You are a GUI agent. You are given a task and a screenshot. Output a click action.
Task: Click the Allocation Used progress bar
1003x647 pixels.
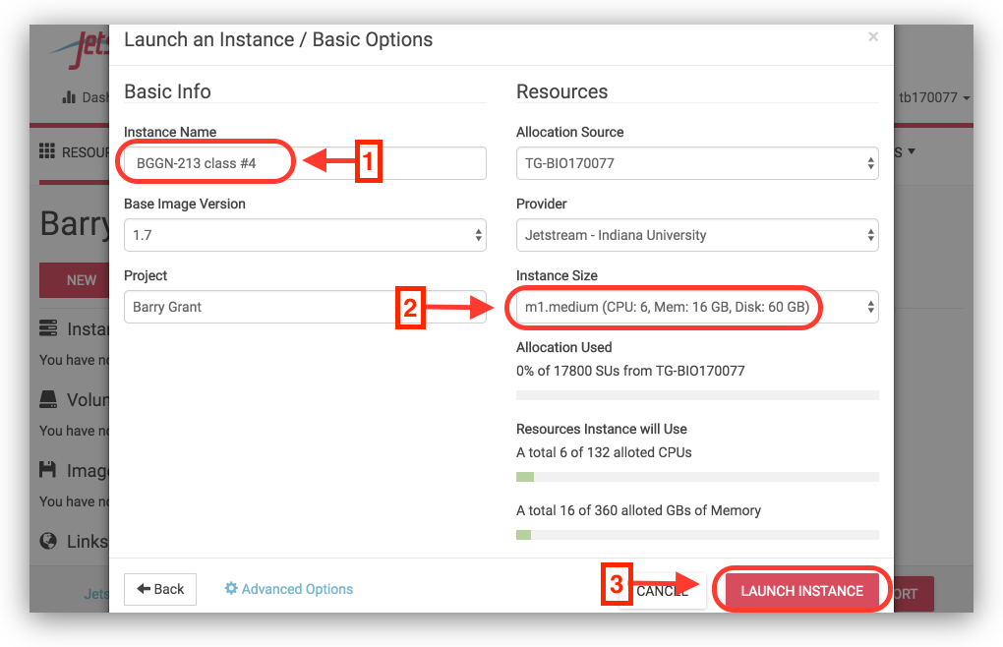click(697, 395)
